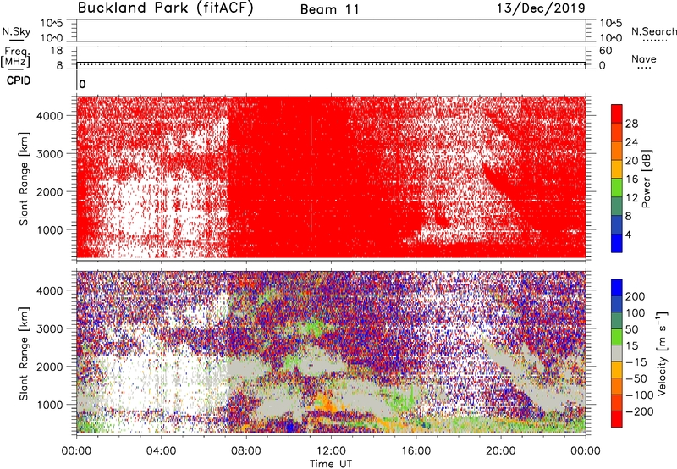
Task: Click the '08:00' time tick label
Action: [246, 451]
